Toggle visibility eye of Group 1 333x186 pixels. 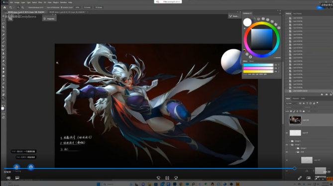(287, 145)
